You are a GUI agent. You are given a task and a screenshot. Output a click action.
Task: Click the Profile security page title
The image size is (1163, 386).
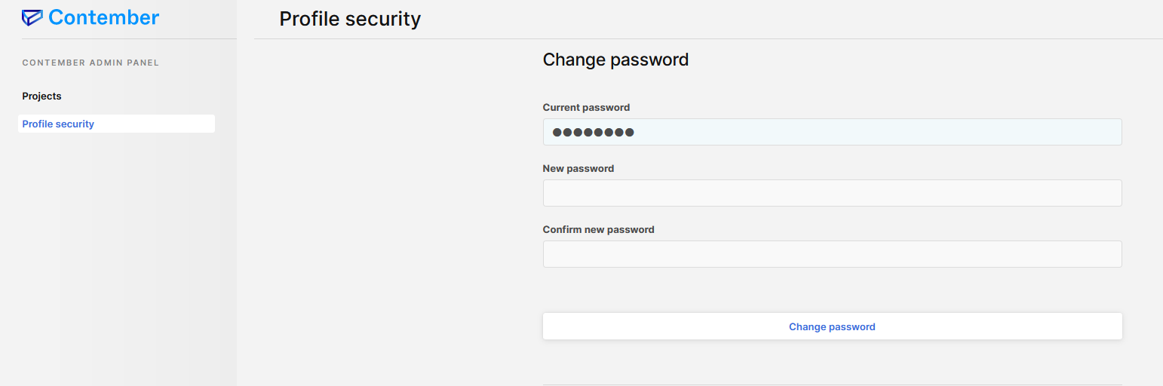tap(350, 19)
